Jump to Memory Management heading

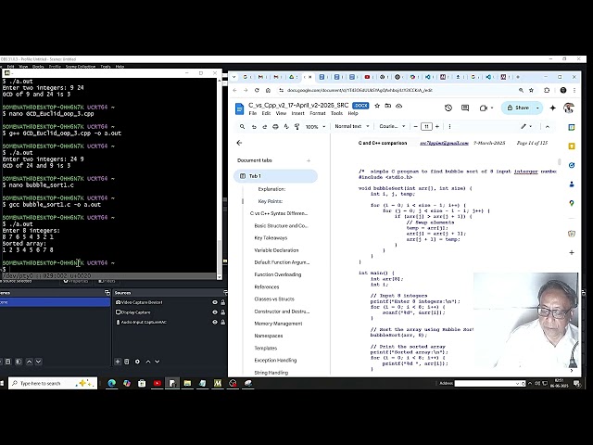click(x=278, y=324)
